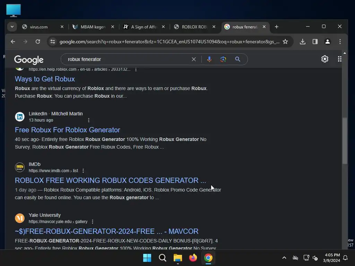Reload the current page
Viewport: 355px width, 266px height.
pos(38,42)
